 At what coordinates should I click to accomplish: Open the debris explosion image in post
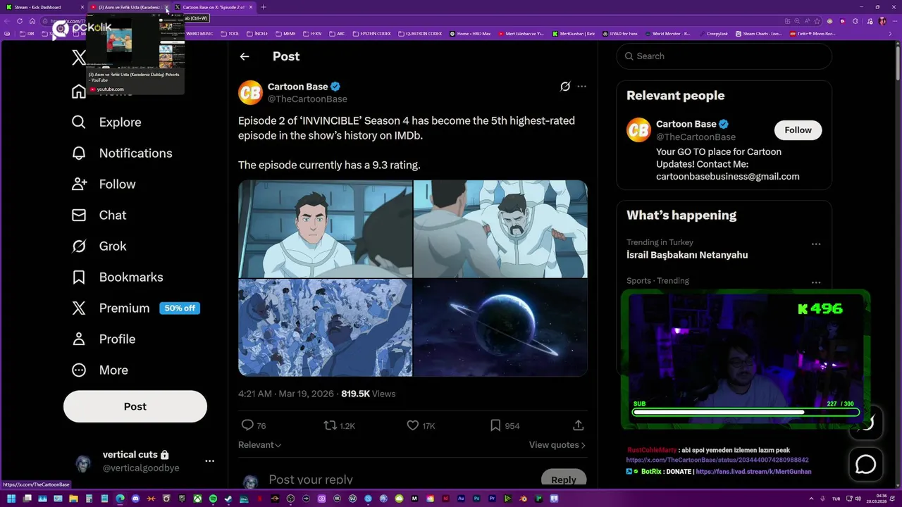pyautogui.click(x=325, y=327)
